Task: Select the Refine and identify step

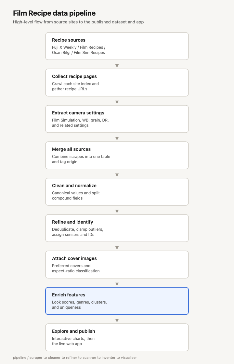Action: click(117, 228)
